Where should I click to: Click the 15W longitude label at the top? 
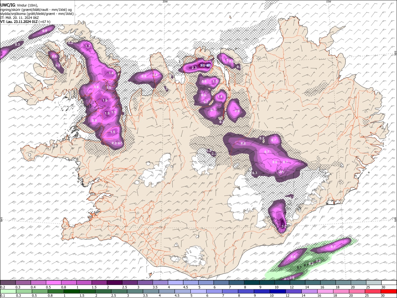[x=328, y=2]
